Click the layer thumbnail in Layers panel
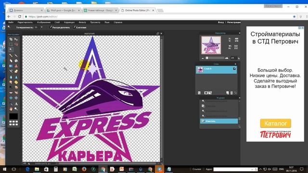 [x=200, y=70]
